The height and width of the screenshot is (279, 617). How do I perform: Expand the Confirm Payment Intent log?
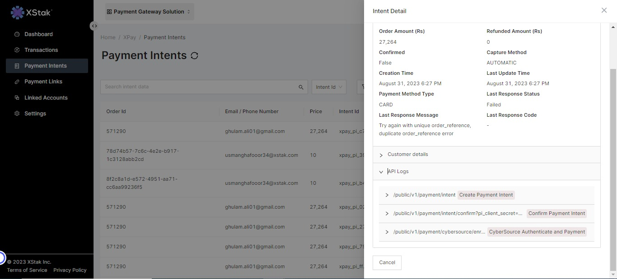click(387, 214)
